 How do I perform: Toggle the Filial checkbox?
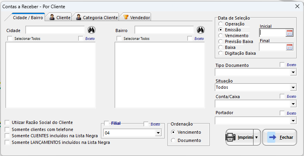click(x=106, y=123)
